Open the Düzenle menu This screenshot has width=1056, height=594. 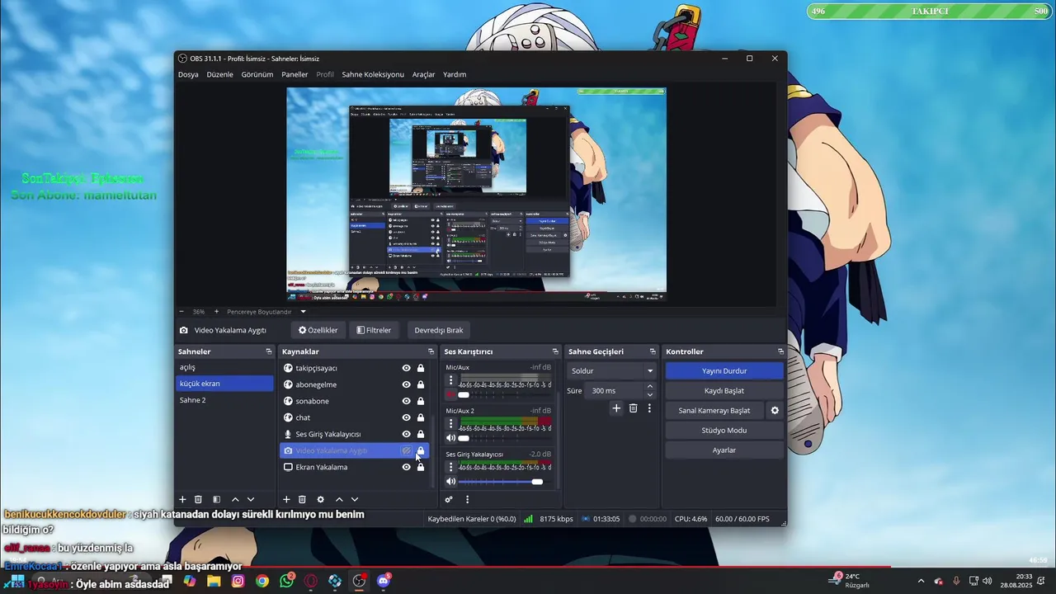(x=219, y=74)
